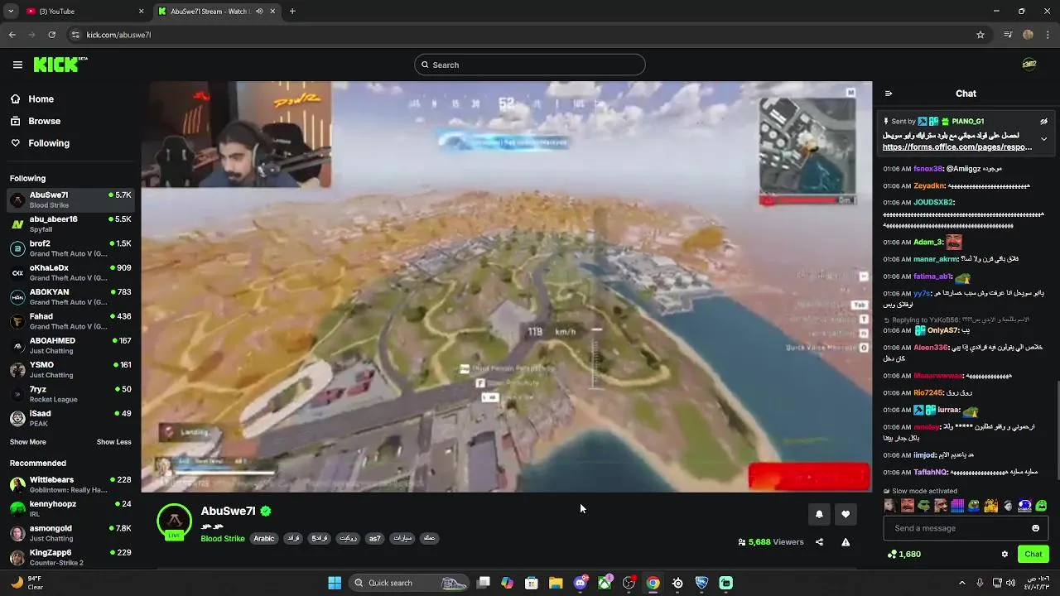
Task: Go back in browser history
Action: [x=12, y=35]
